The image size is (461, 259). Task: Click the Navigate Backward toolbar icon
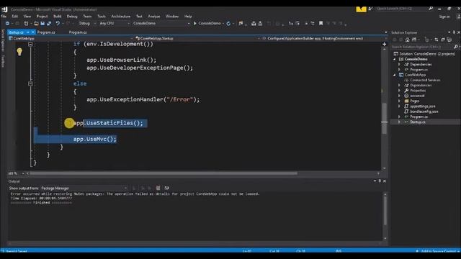(7, 24)
